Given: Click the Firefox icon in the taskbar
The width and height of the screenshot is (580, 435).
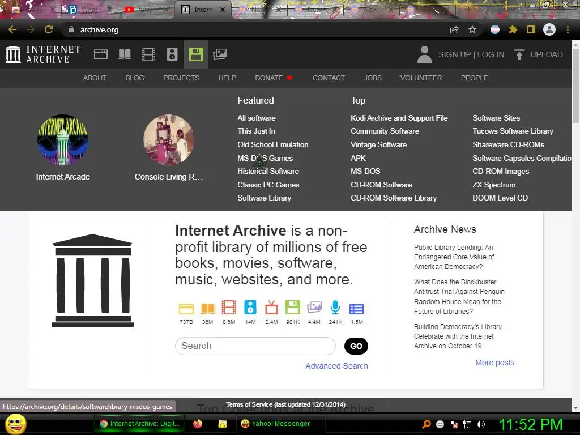Looking at the screenshot, I should [198, 424].
